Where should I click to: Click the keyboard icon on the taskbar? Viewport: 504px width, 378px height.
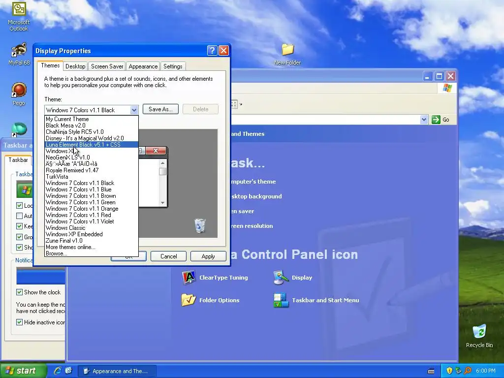point(431,371)
